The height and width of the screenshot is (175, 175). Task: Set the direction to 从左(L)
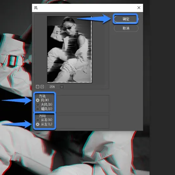point(38,124)
